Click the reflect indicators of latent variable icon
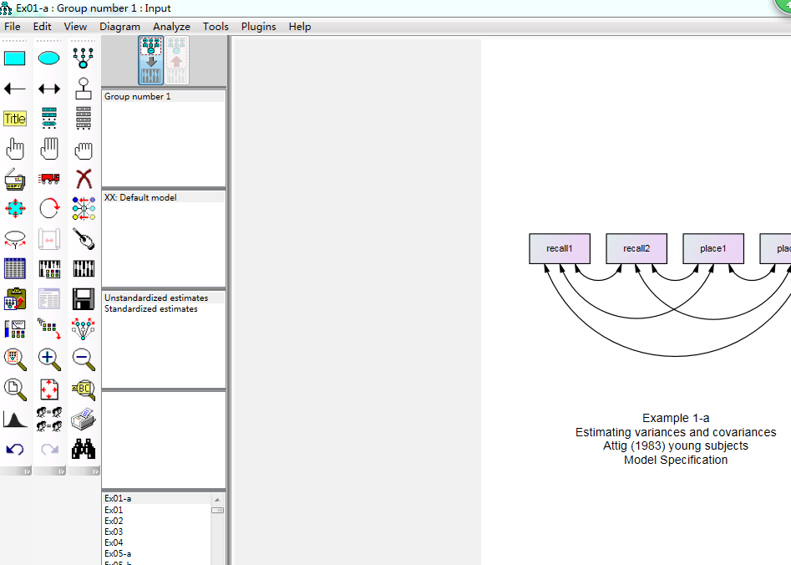The height and width of the screenshot is (565, 791). coord(84,208)
